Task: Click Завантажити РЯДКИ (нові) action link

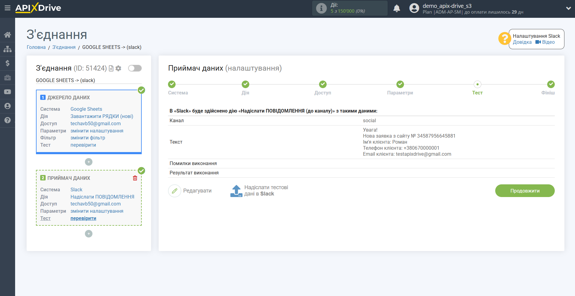Action: [x=102, y=116]
